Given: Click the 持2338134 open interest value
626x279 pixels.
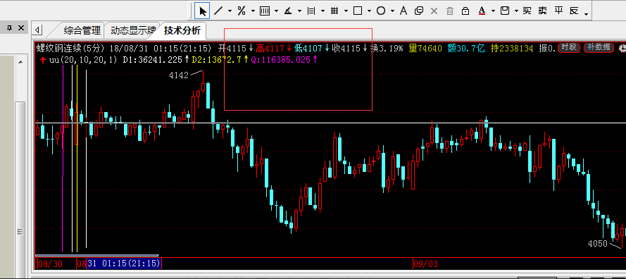Looking at the screenshot, I should point(512,49).
